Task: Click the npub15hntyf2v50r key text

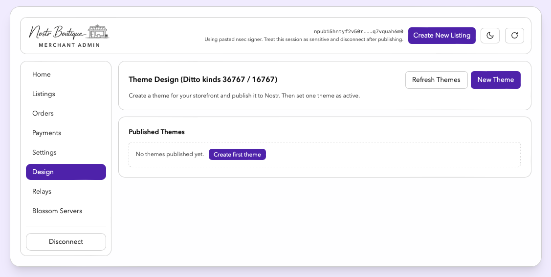Action: [358, 32]
